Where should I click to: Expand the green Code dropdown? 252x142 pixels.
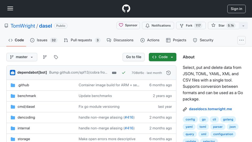(162, 57)
